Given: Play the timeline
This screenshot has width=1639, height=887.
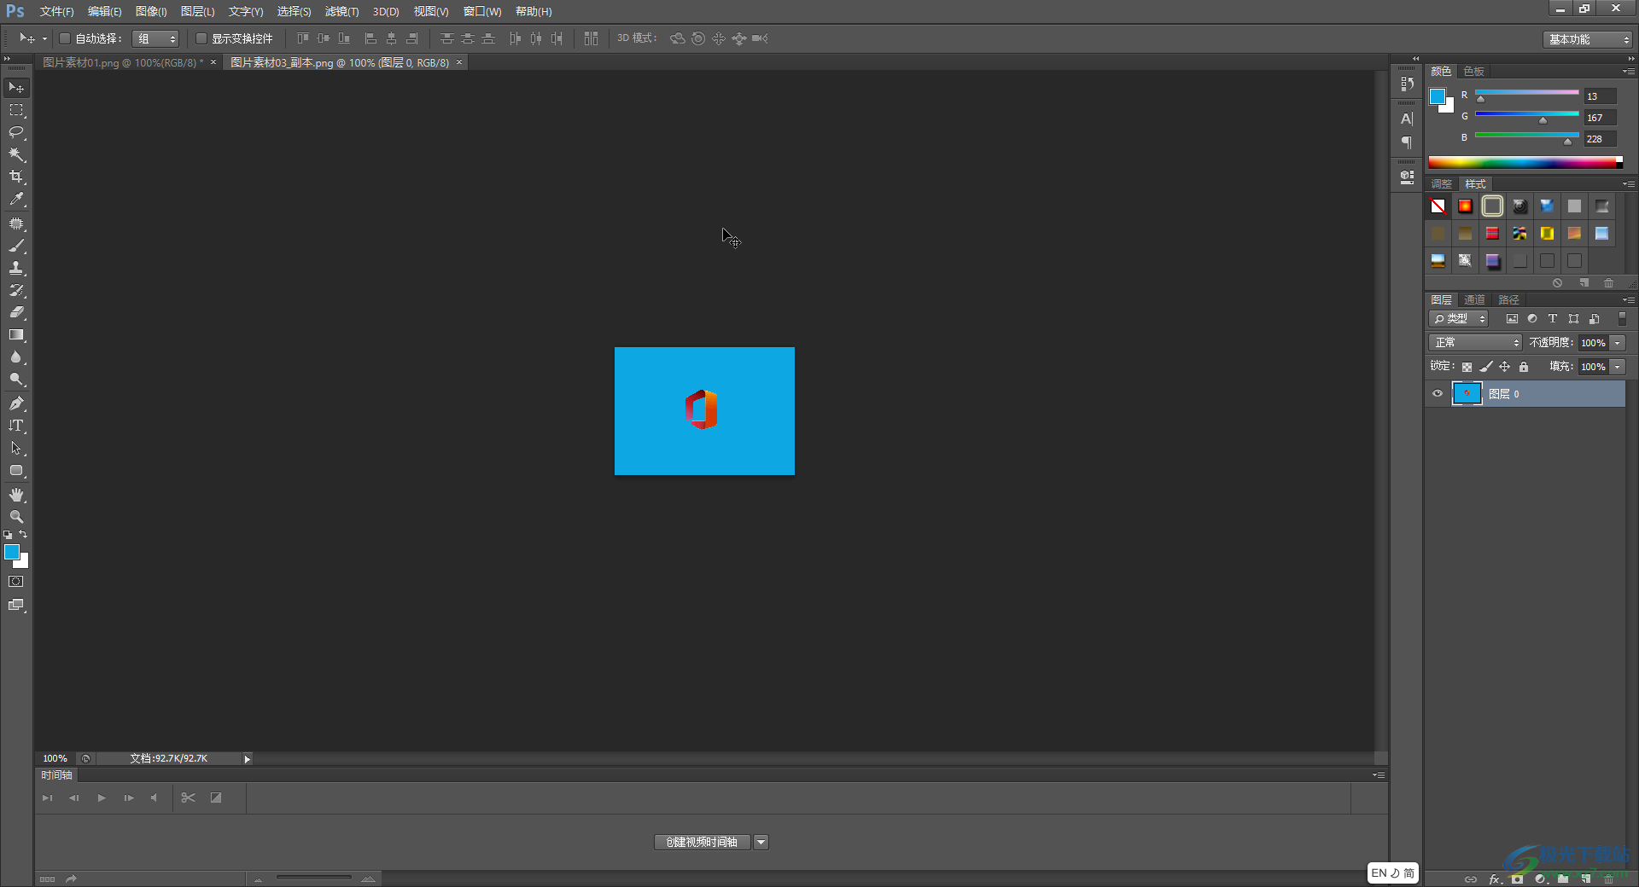Looking at the screenshot, I should 102,798.
